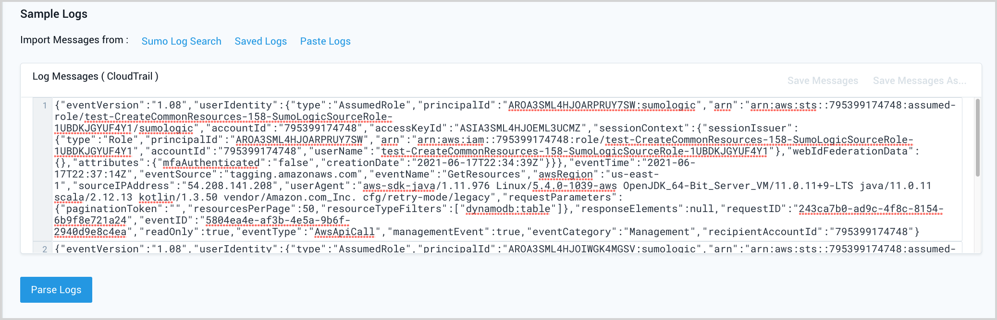Screen dimensions: 997x320
Task: Select Save Messages As... option
Action: 919,81
